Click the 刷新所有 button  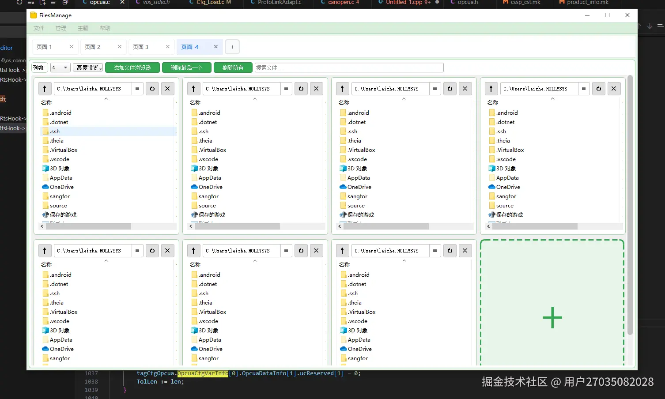click(233, 68)
